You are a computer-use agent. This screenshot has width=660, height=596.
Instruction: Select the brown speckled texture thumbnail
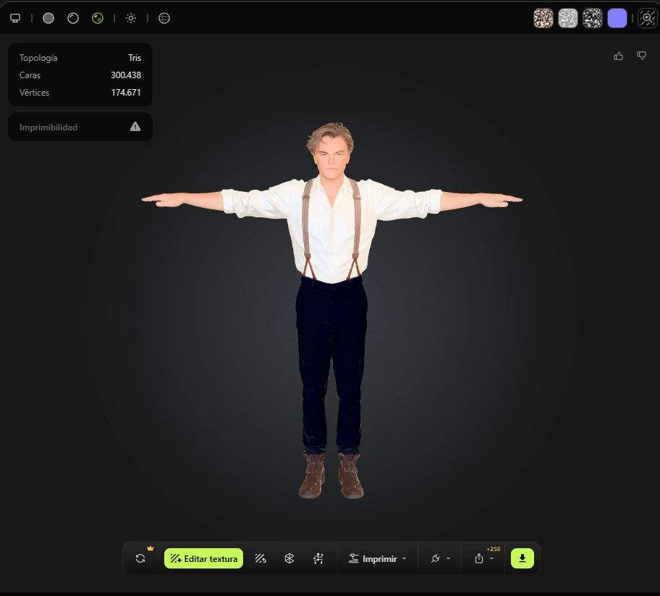(x=543, y=18)
